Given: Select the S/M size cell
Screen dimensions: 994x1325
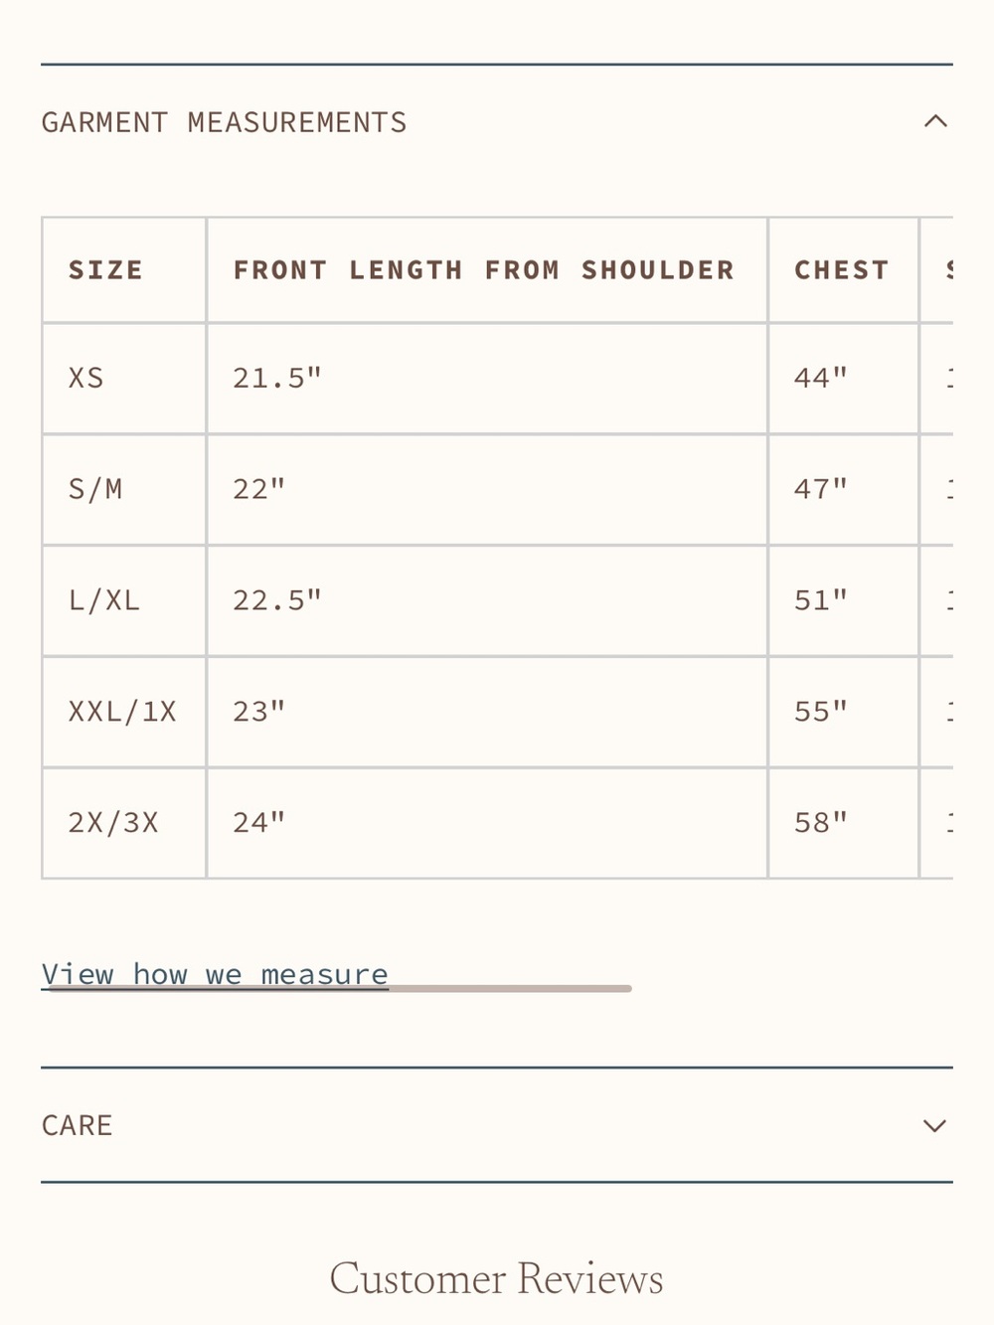Looking at the screenshot, I should (124, 490).
